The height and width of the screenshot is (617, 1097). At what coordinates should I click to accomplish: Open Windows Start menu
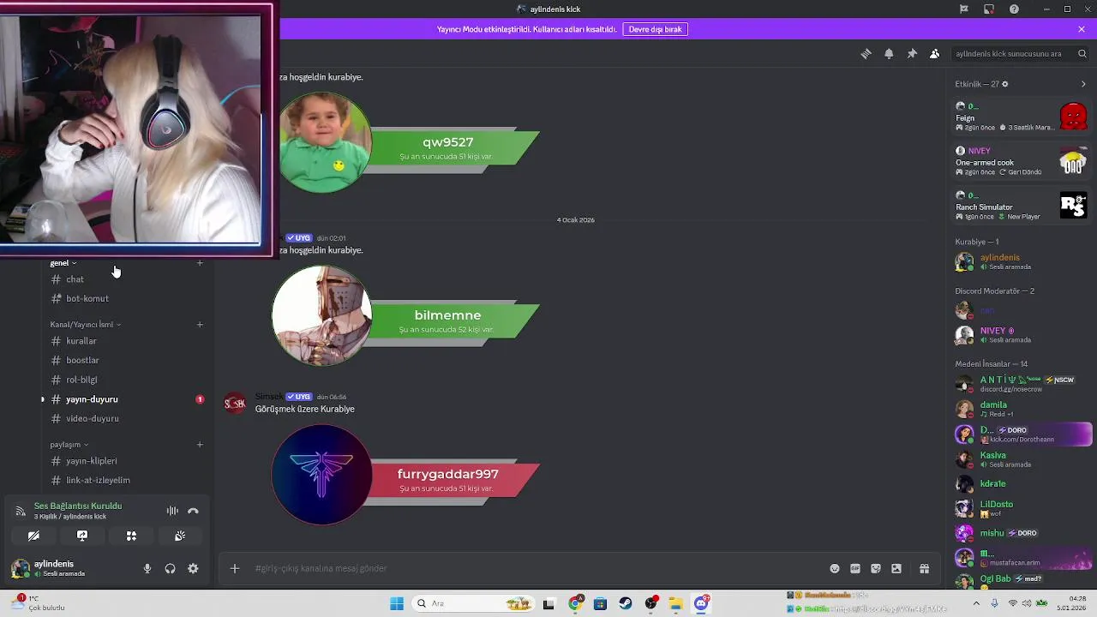click(397, 603)
